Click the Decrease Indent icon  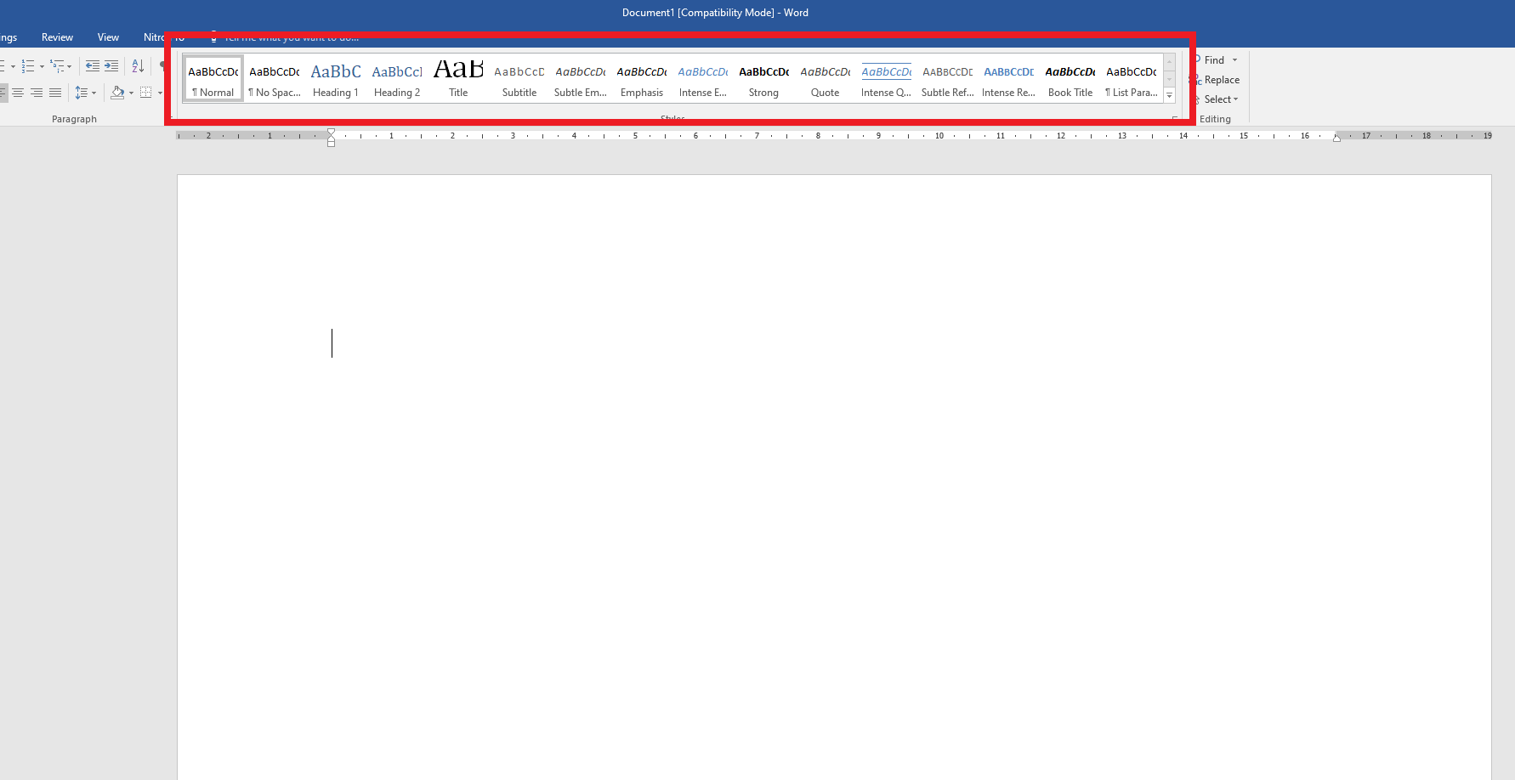tap(93, 66)
